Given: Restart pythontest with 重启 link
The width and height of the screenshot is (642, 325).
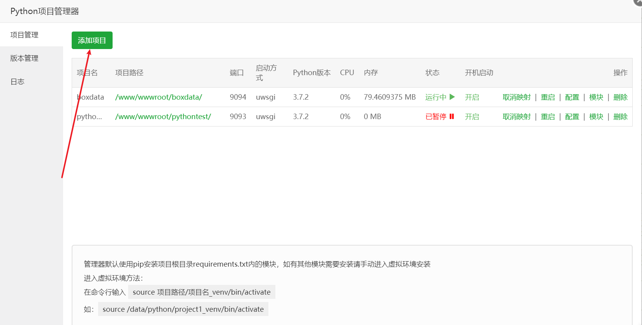Looking at the screenshot, I should [548, 117].
